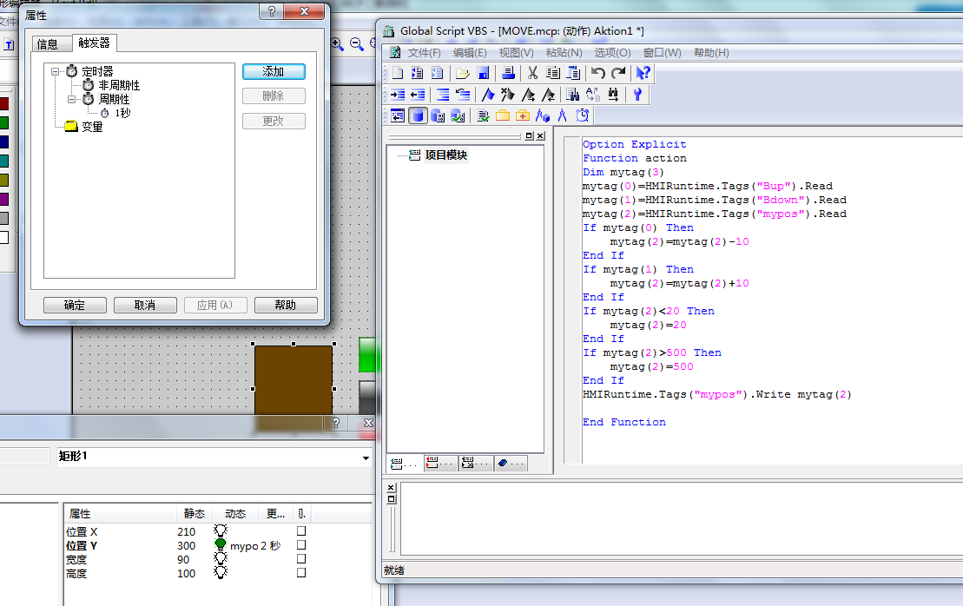Tick the checkbox in the 位置 Y row
963x606 pixels.
tap(301, 544)
